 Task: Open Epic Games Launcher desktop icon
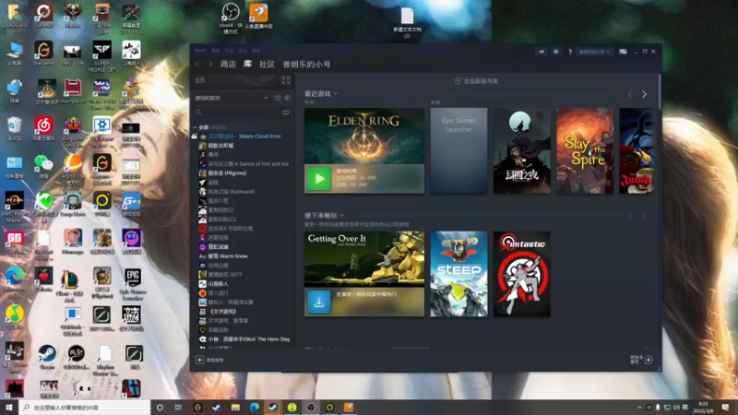[x=132, y=284]
